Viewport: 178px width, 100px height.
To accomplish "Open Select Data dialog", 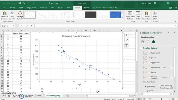I will [x=138, y=16].
